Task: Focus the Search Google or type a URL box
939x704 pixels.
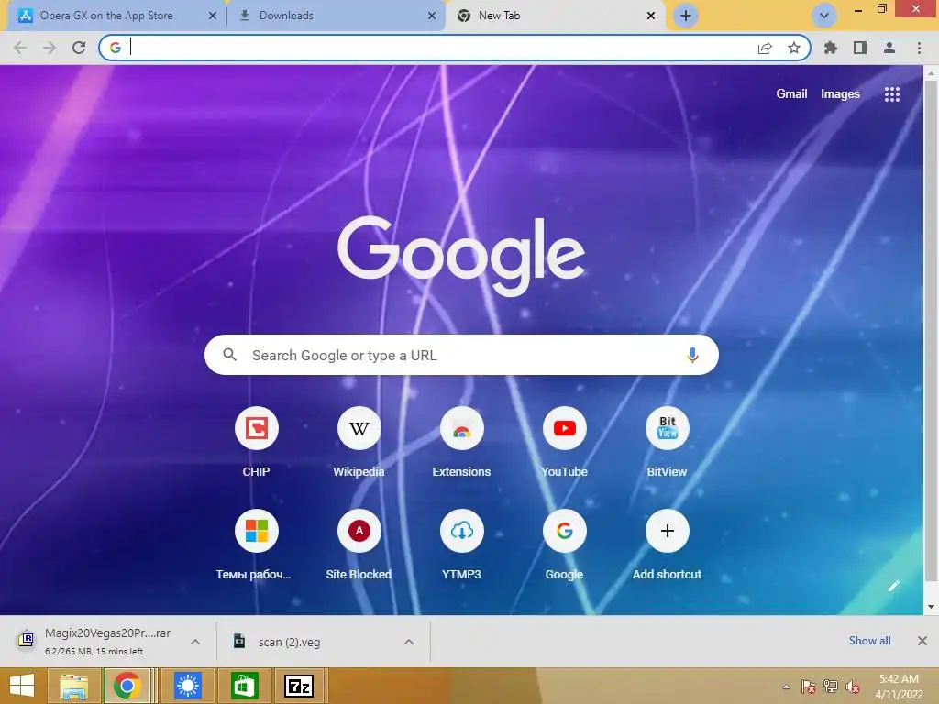Action: 461,355
